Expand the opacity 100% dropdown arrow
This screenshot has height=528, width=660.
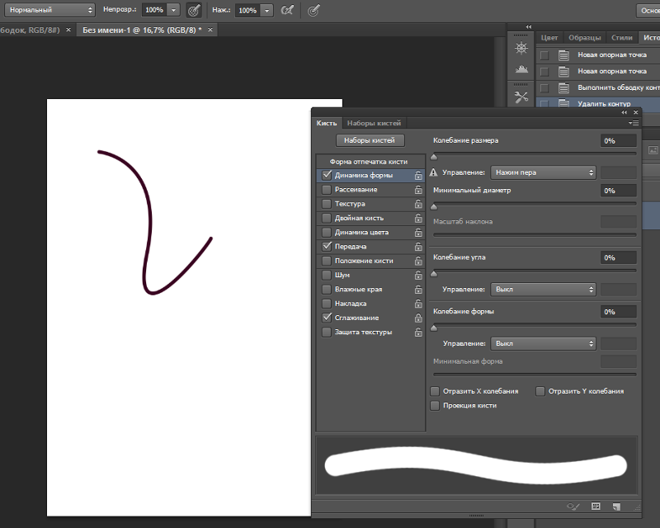(x=174, y=10)
